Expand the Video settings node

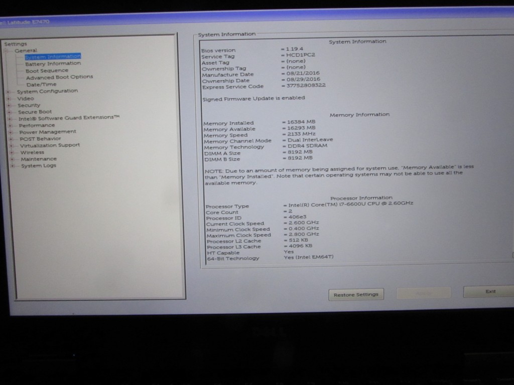point(9,99)
